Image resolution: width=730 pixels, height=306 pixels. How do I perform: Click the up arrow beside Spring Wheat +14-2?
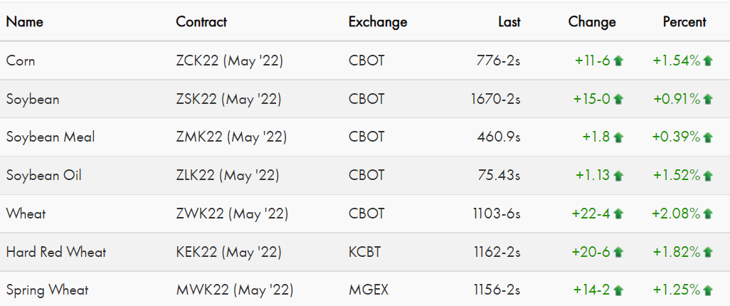[618, 290]
